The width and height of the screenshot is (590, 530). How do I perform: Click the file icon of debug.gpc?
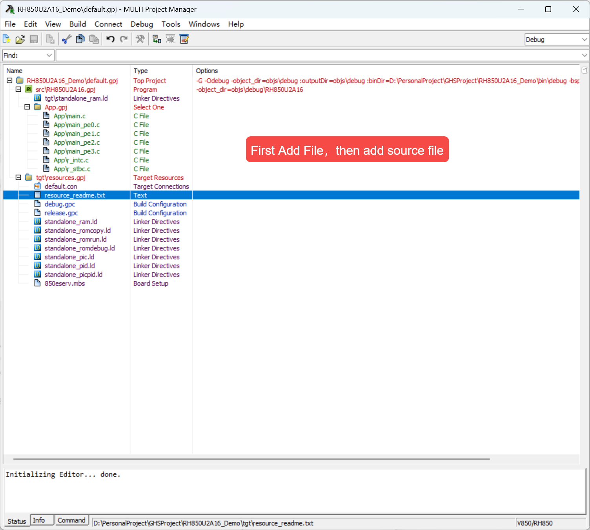(x=38, y=204)
